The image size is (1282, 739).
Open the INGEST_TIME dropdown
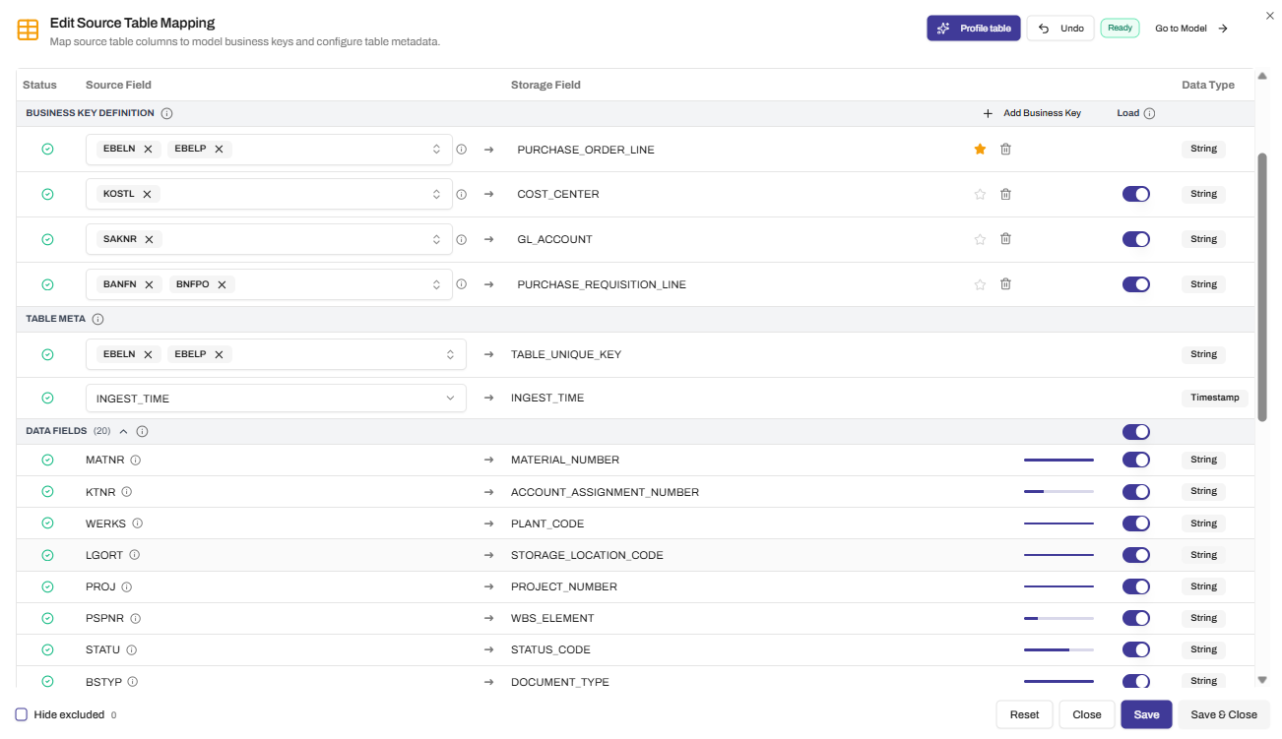(452, 398)
